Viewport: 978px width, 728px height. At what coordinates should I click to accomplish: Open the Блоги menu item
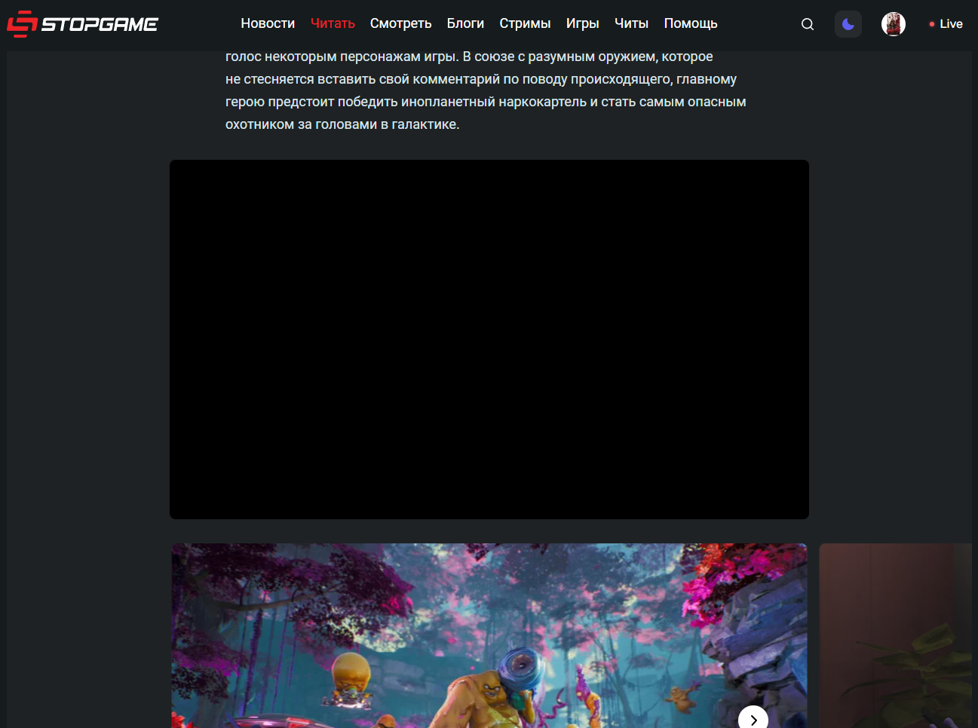point(465,23)
